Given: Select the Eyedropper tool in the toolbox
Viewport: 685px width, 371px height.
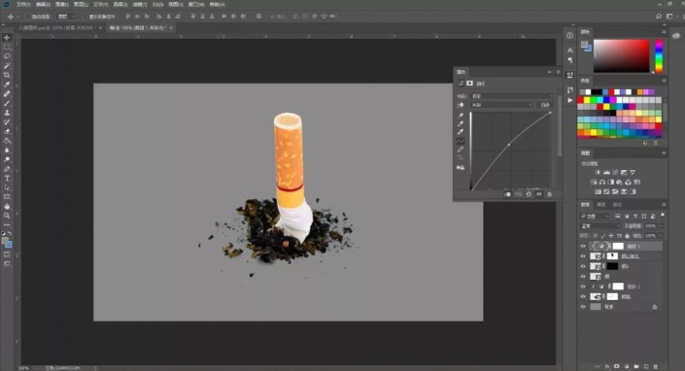Looking at the screenshot, I should (x=7, y=84).
